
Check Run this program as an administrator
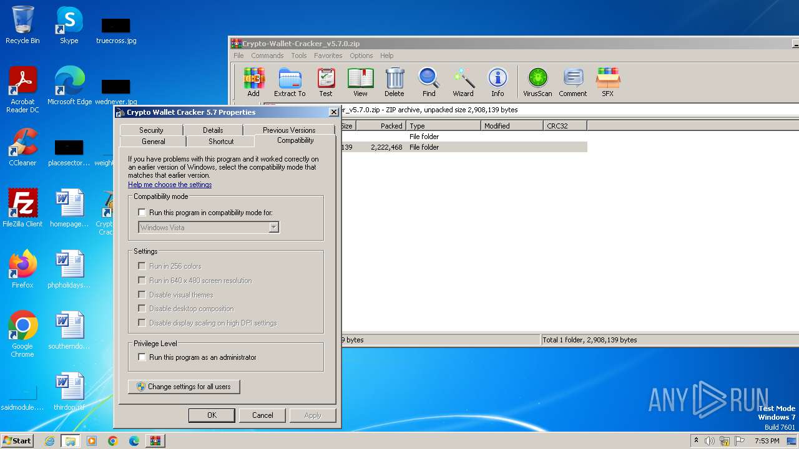coord(142,357)
